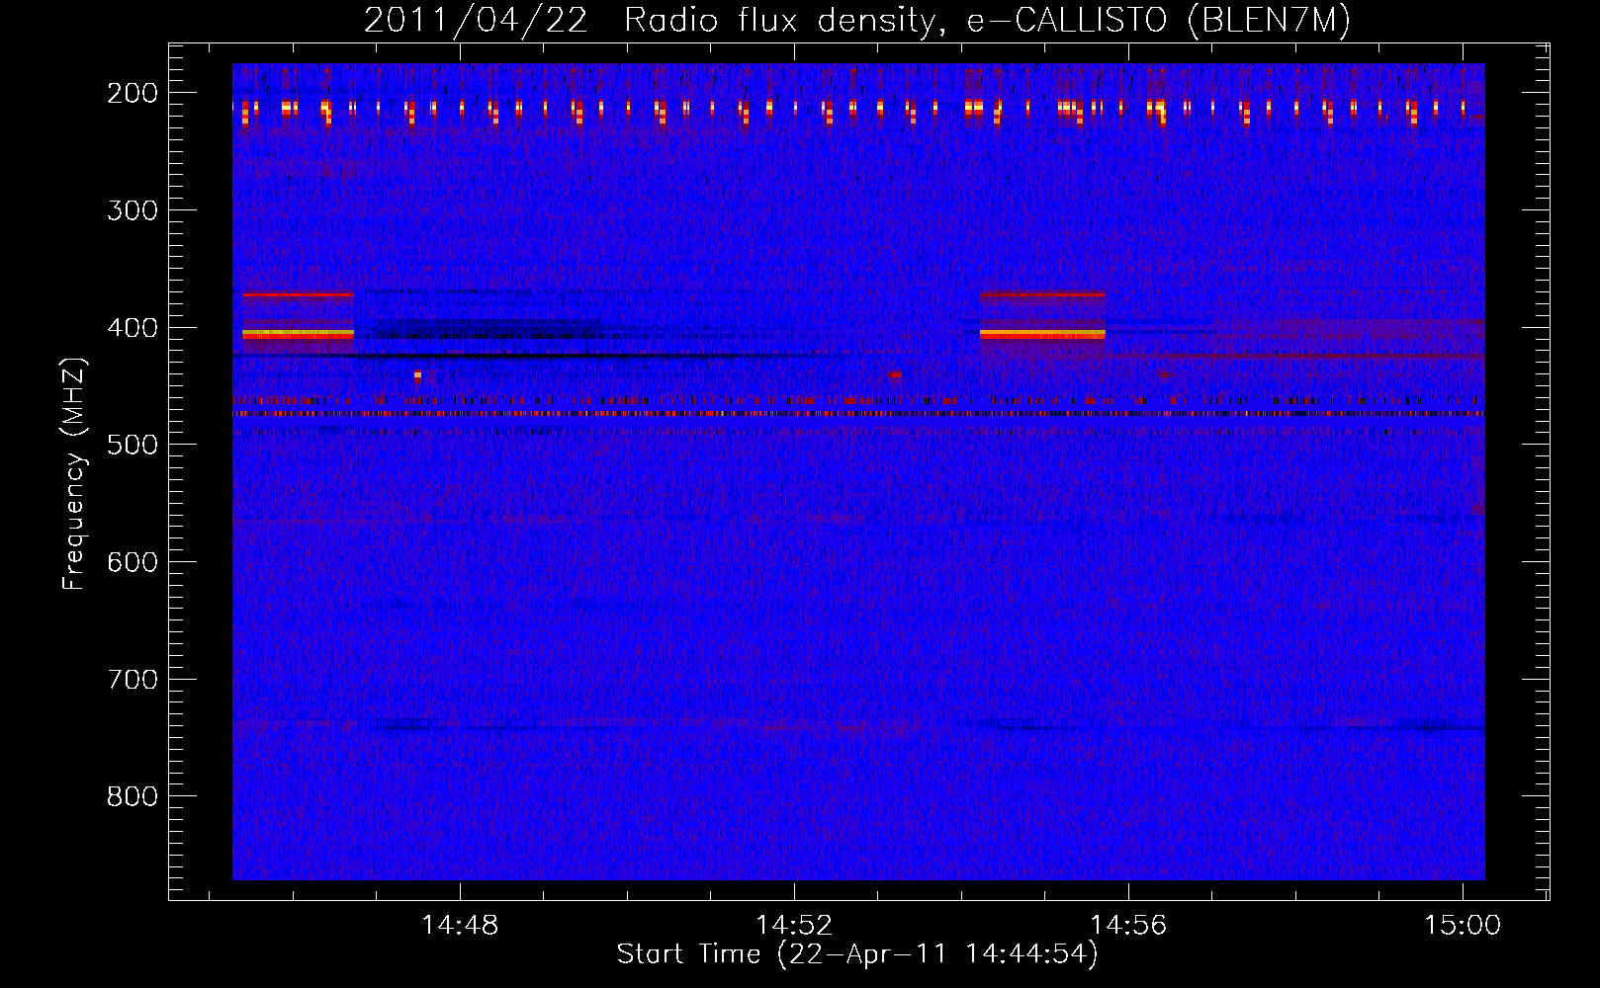Click the 300 frequency tick label
This screenshot has height=988, width=1600.
133,210
